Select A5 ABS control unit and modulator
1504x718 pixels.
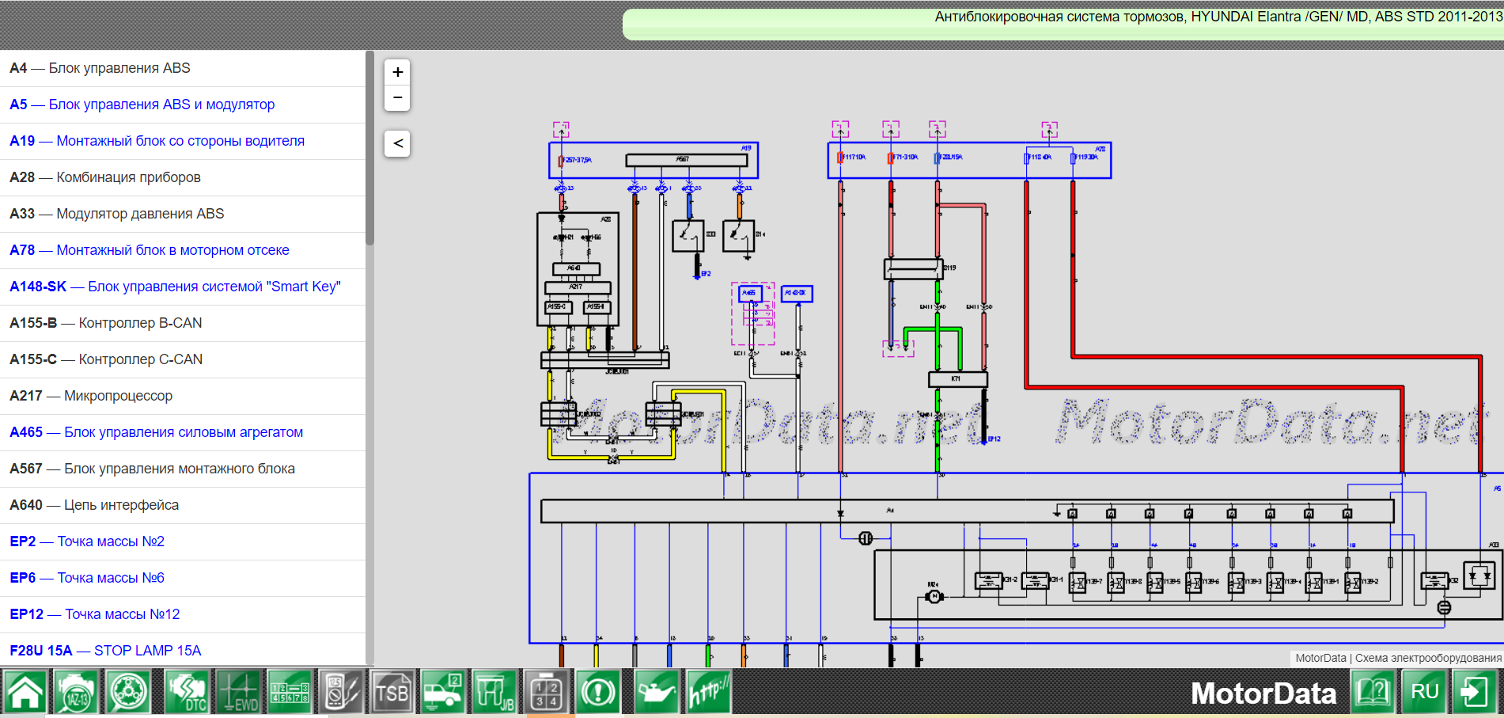[142, 104]
